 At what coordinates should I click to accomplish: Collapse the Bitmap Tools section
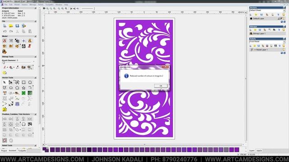pos(35,57)
